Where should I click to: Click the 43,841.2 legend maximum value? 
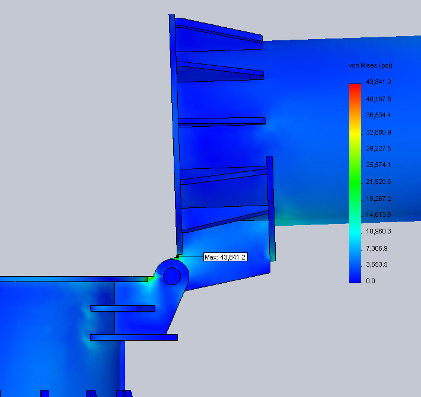(x=378, y=82)
